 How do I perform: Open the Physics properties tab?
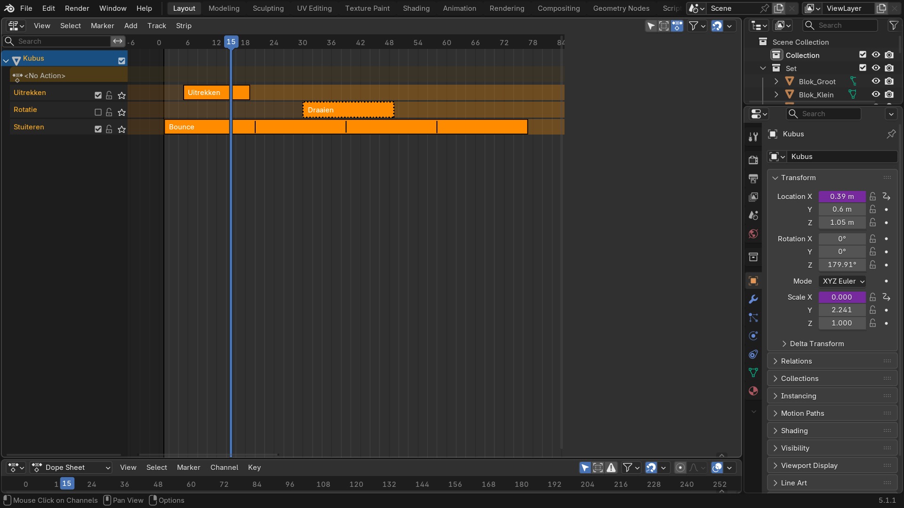pos(753,336)
